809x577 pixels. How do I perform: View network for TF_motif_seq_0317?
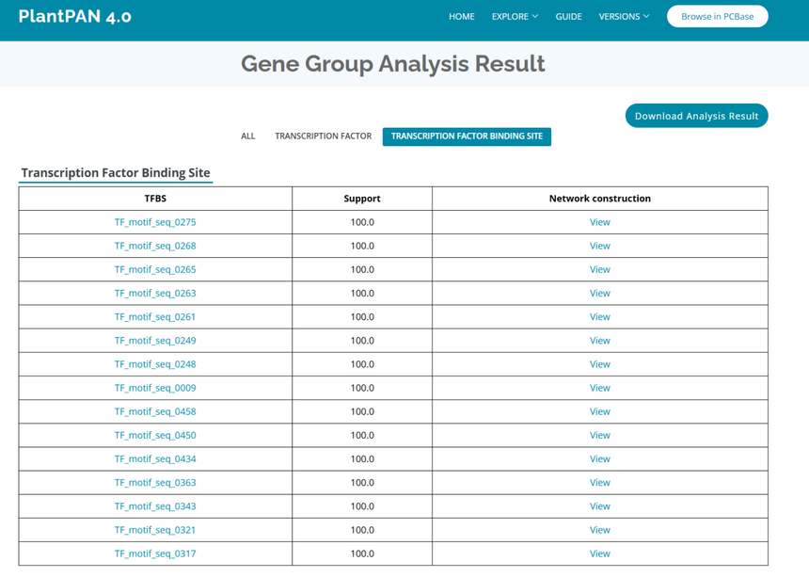(x=599, y=553)
